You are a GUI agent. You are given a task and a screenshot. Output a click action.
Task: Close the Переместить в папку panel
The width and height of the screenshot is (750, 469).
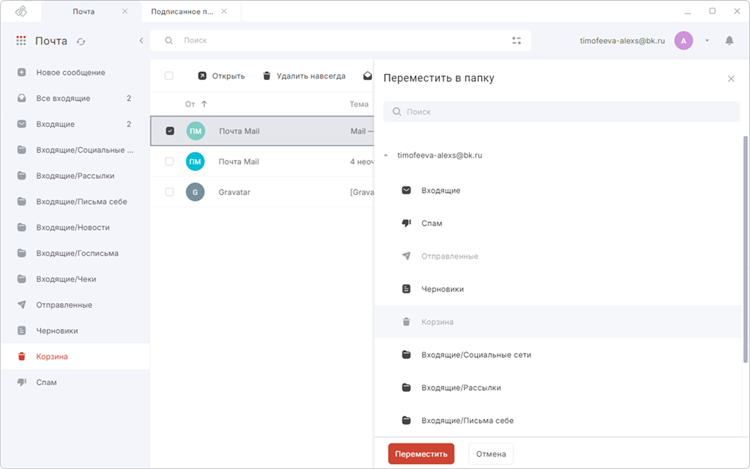point(731,79)
